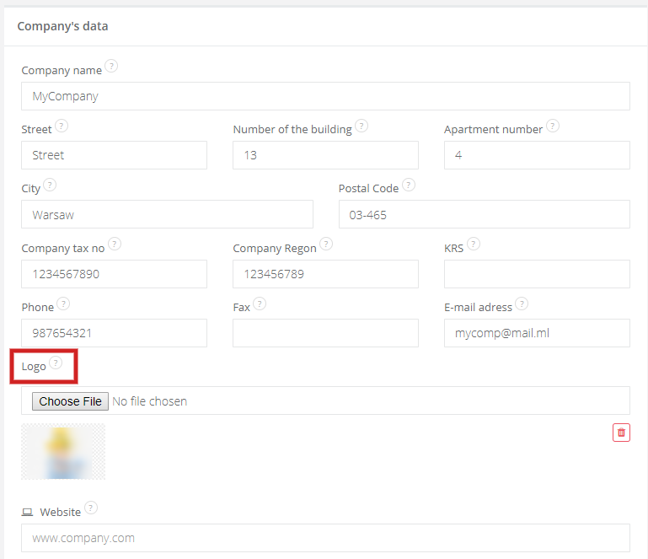Image resolution: width=648 pixels, height=559 pixels.
Task: Click the question mark beside Logo
Action: point(56,363)
